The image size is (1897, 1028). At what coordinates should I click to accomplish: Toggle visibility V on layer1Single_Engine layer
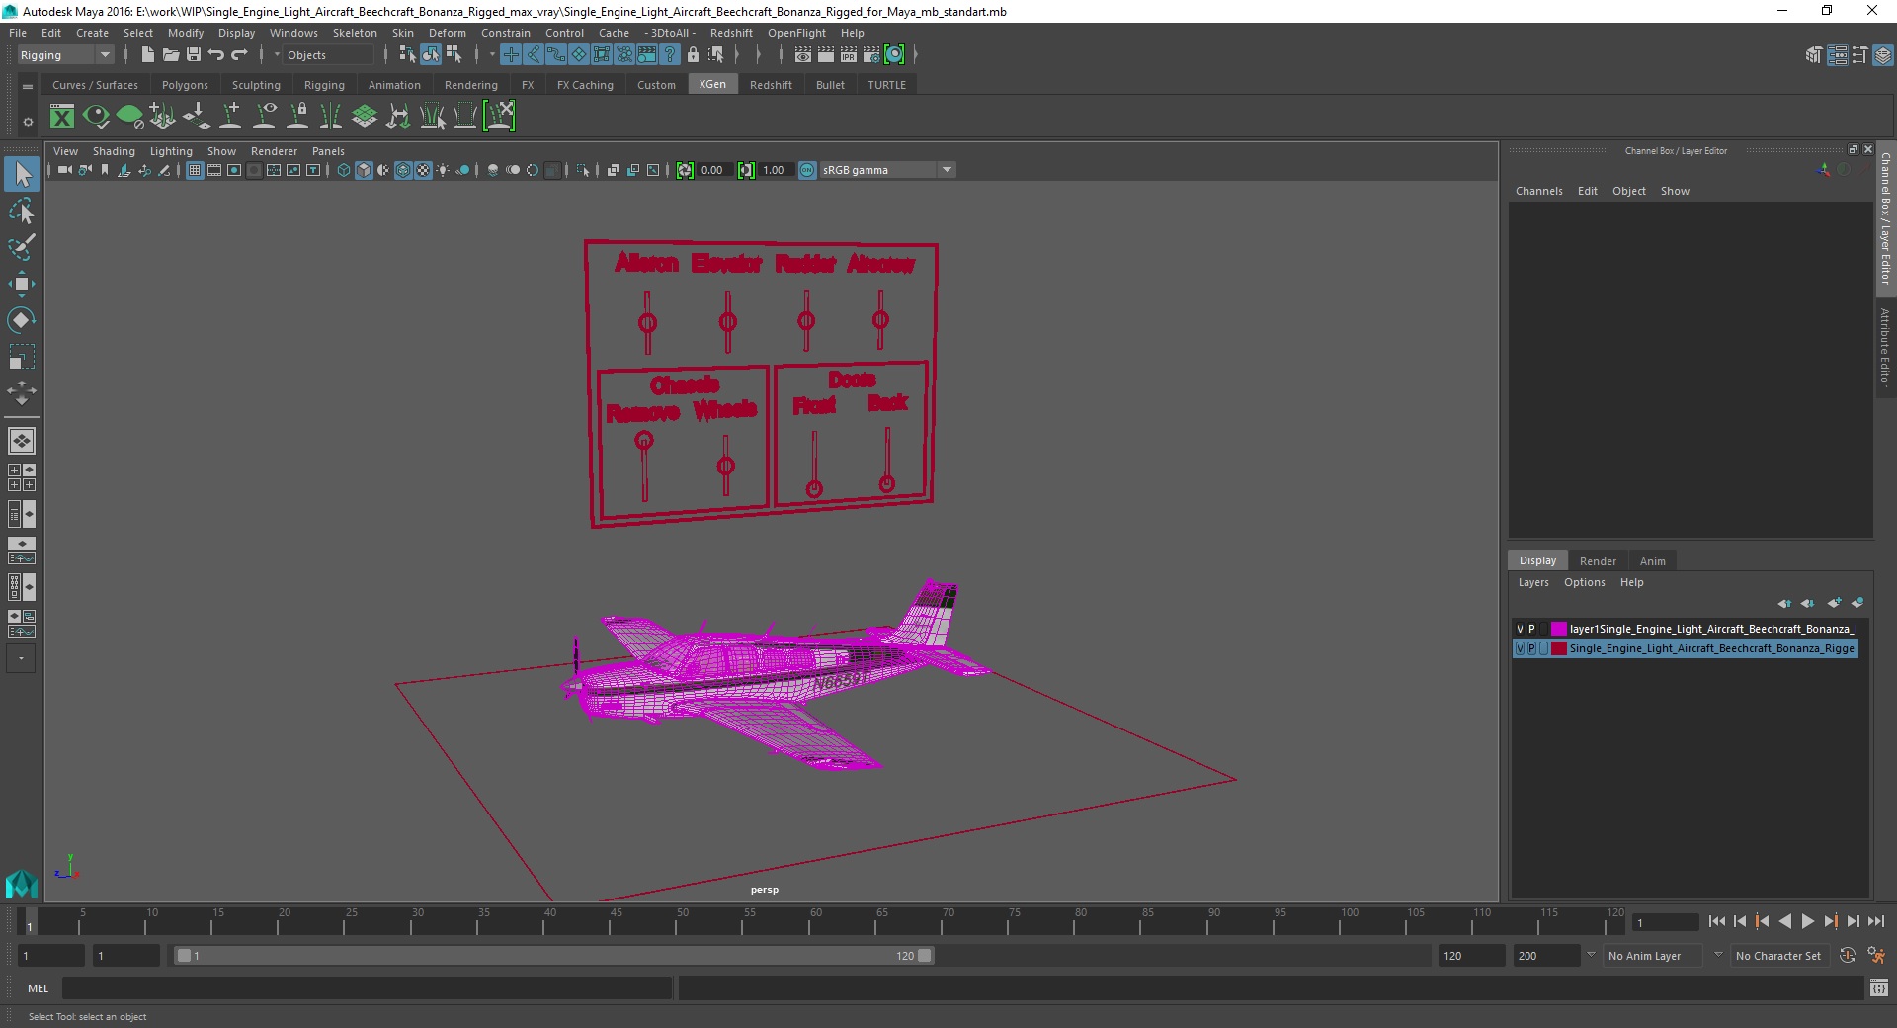(x=1521, y=629)
